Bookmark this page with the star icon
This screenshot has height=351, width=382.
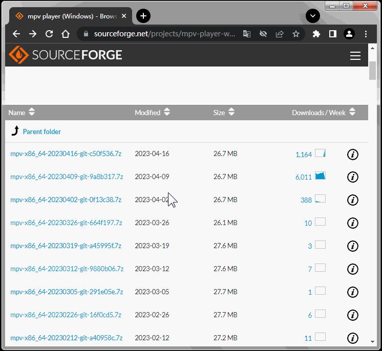tap(296, 34)
